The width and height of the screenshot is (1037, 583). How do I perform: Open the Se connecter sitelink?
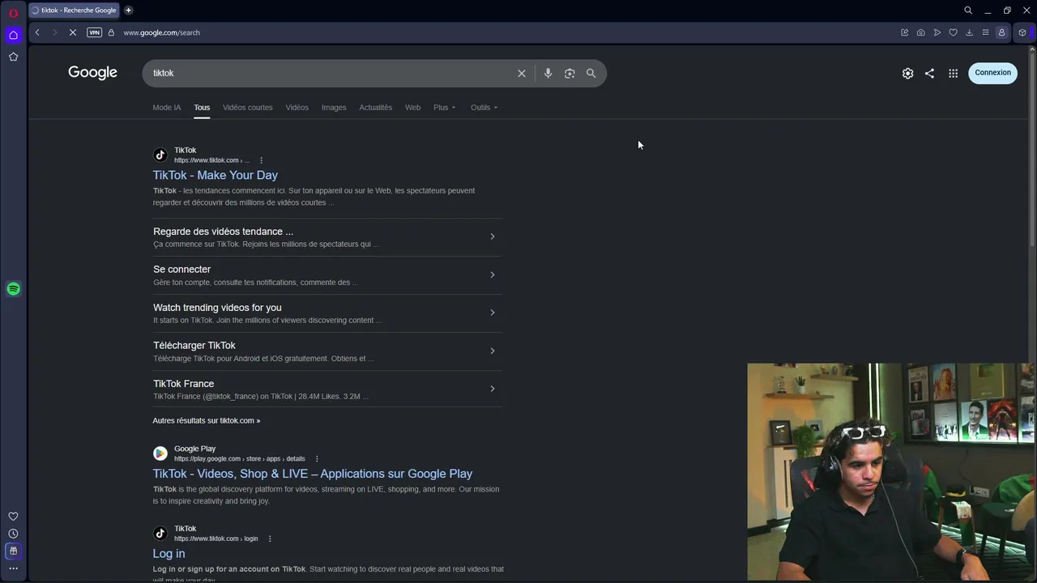click(181, 270)
